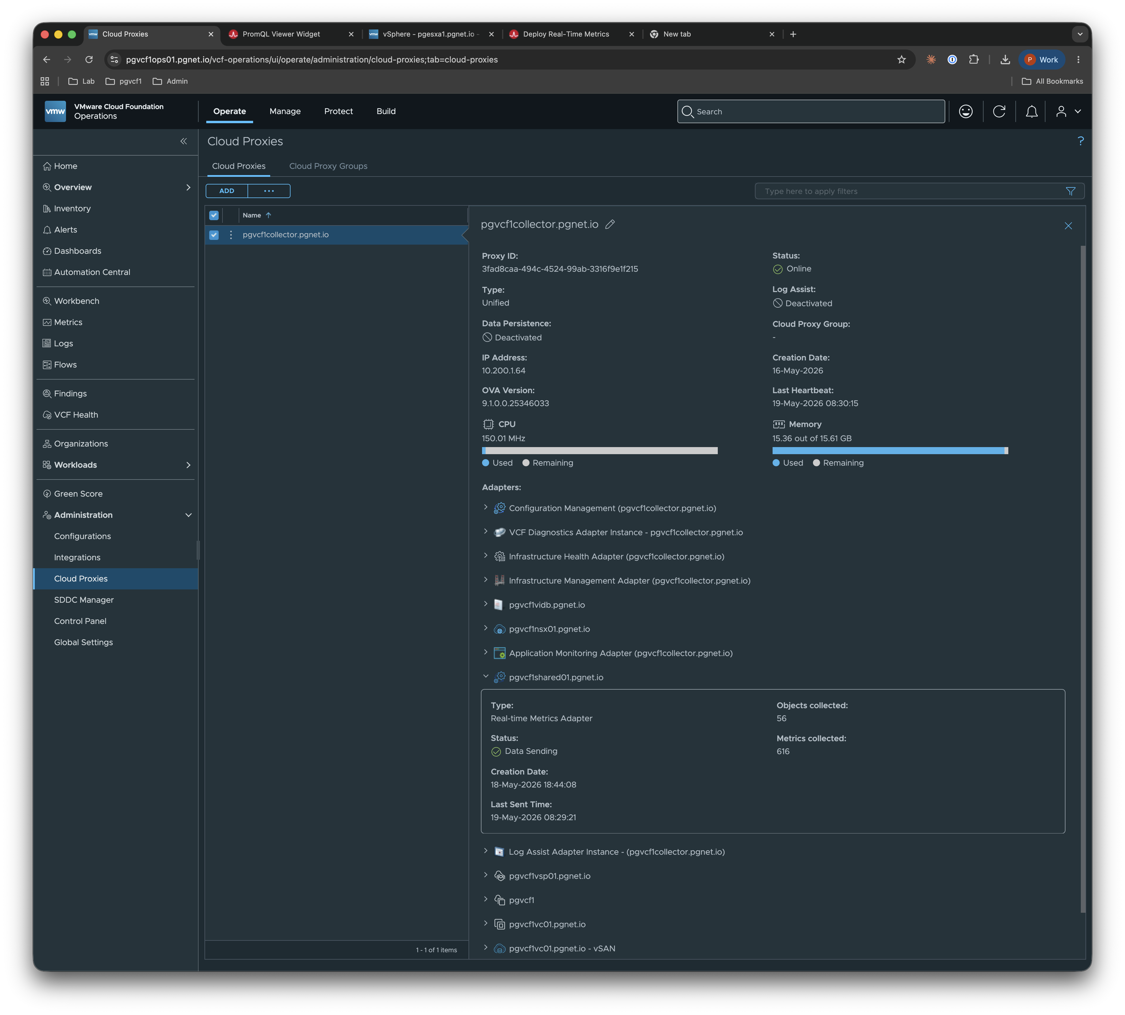Collapse sidebar with double-chevron icon
Image resolution: width=1125 pixels, height=1015 pixels.
coord(183,141)
